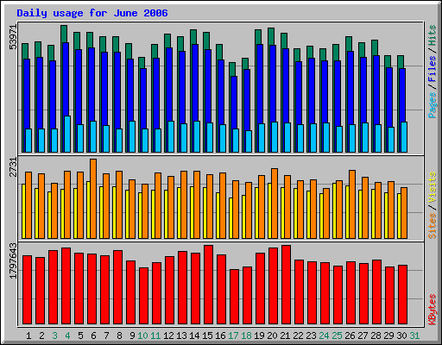Click the 'Pages' legend label
This screenshot has height=345, width=442.
pyautogui.click(x=433, y=105)
